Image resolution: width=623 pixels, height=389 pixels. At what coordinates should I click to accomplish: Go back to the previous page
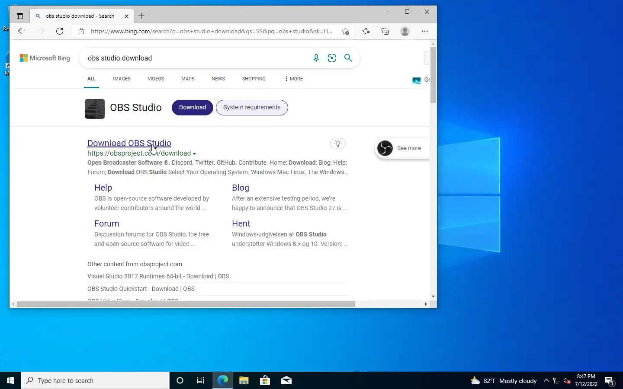(x=22, y=31)
